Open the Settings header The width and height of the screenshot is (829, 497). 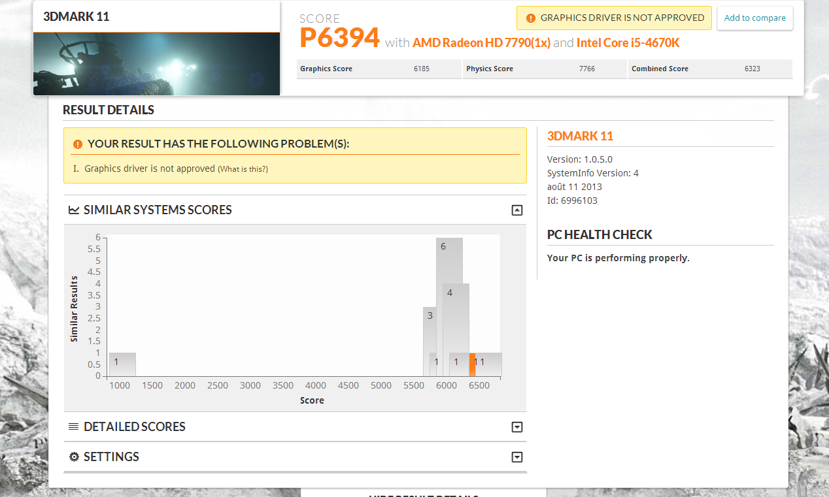295,457
